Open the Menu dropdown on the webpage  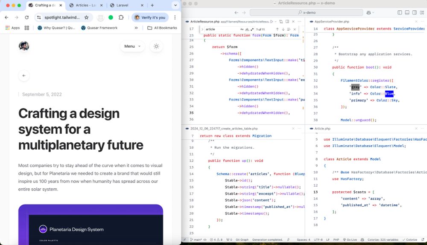coord(132,46)
